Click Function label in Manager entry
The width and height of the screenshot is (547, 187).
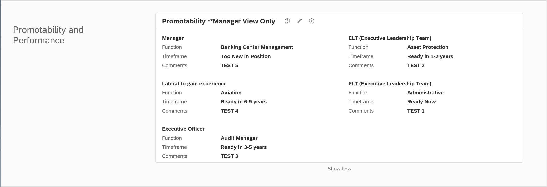[x=172, y=47]
